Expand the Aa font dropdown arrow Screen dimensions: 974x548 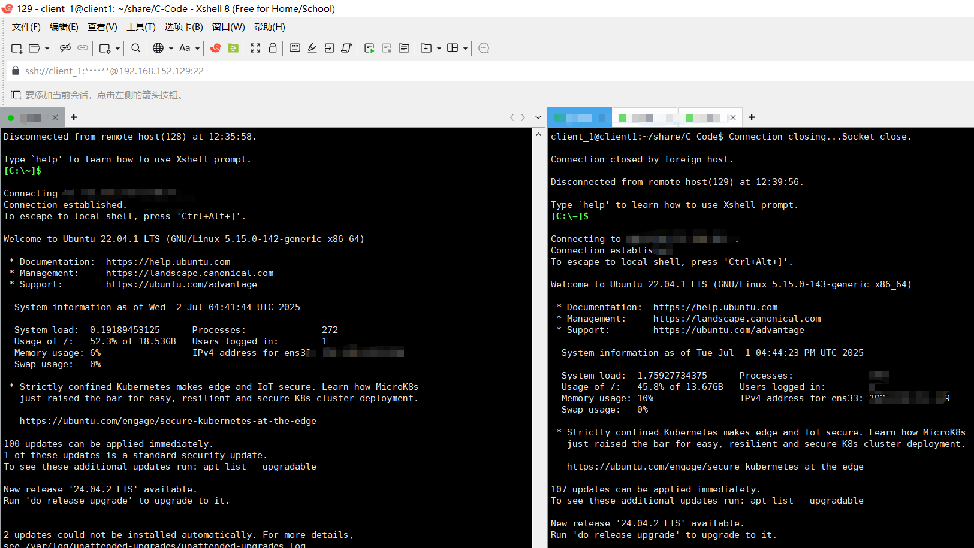coord(197,49)
